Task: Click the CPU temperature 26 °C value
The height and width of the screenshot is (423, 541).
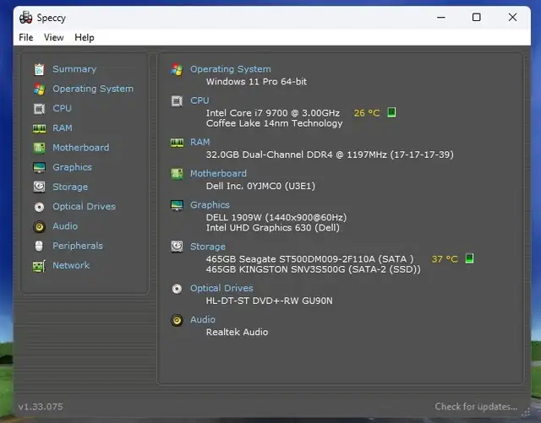Action: [x=367, y=113]
